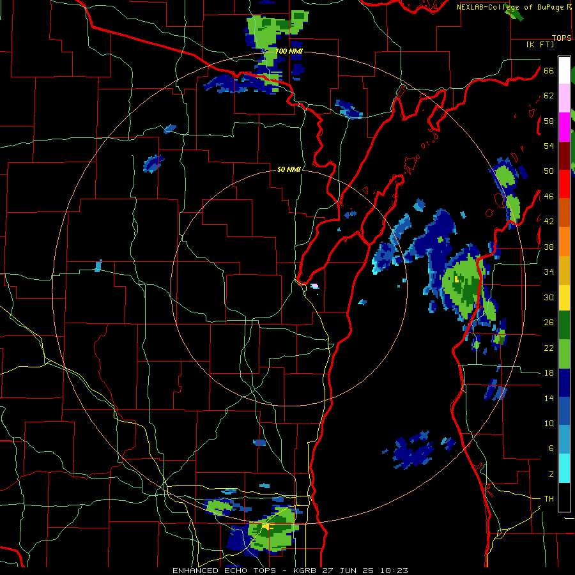Click the 42 legend value
Screen dimensions: 575x575
(x=549, y=222)
